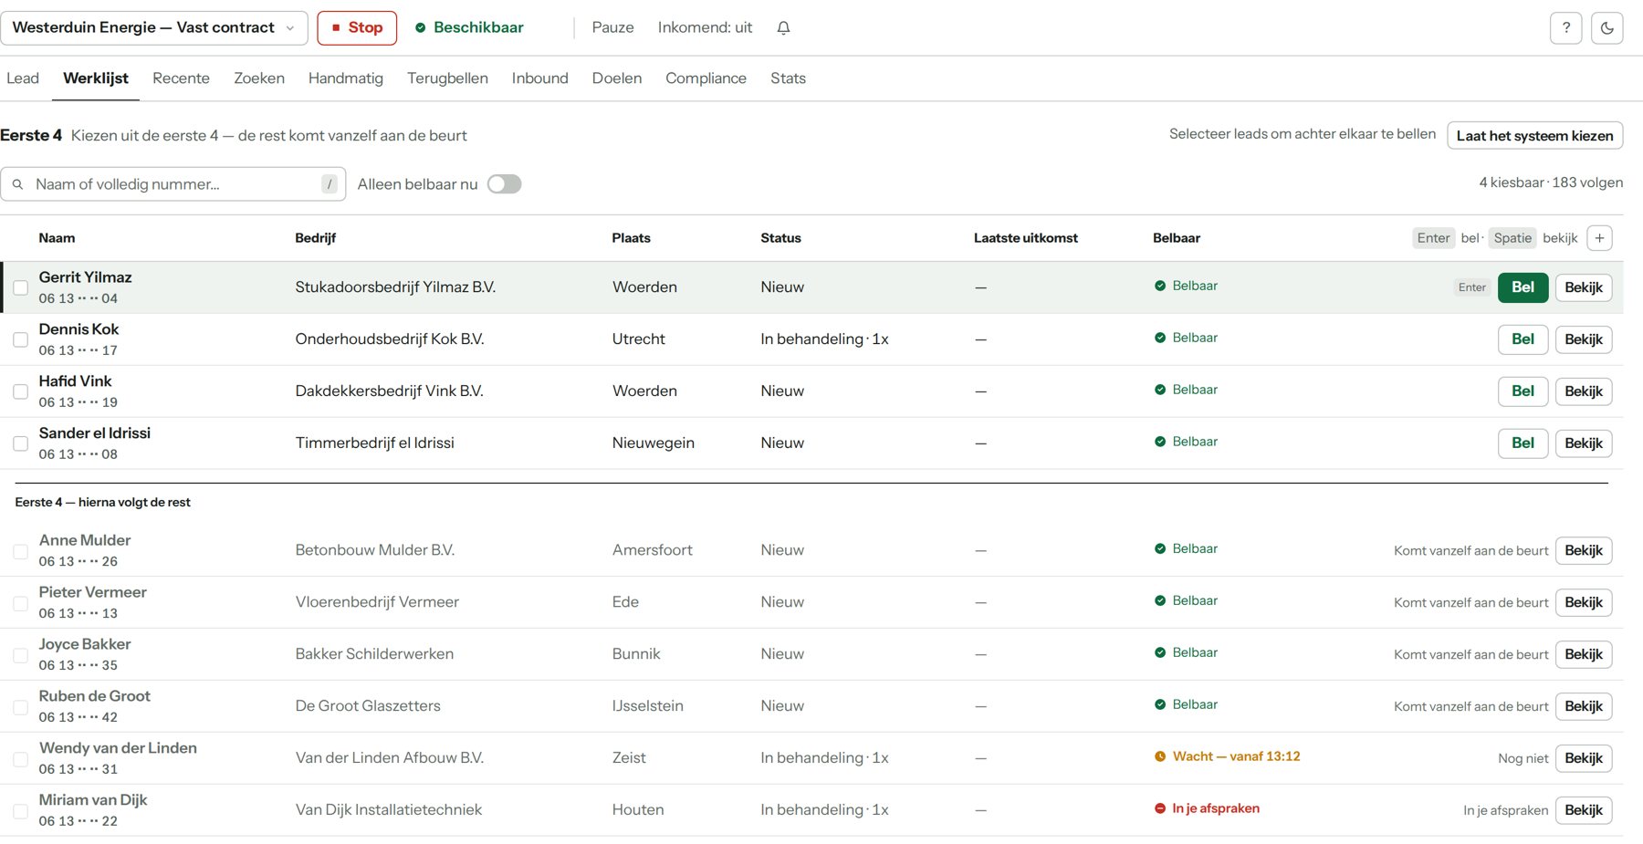This screenshot has height=844, width=1643.
Task: Click Bel for Dennis Kok
Action: (1523, 339)
